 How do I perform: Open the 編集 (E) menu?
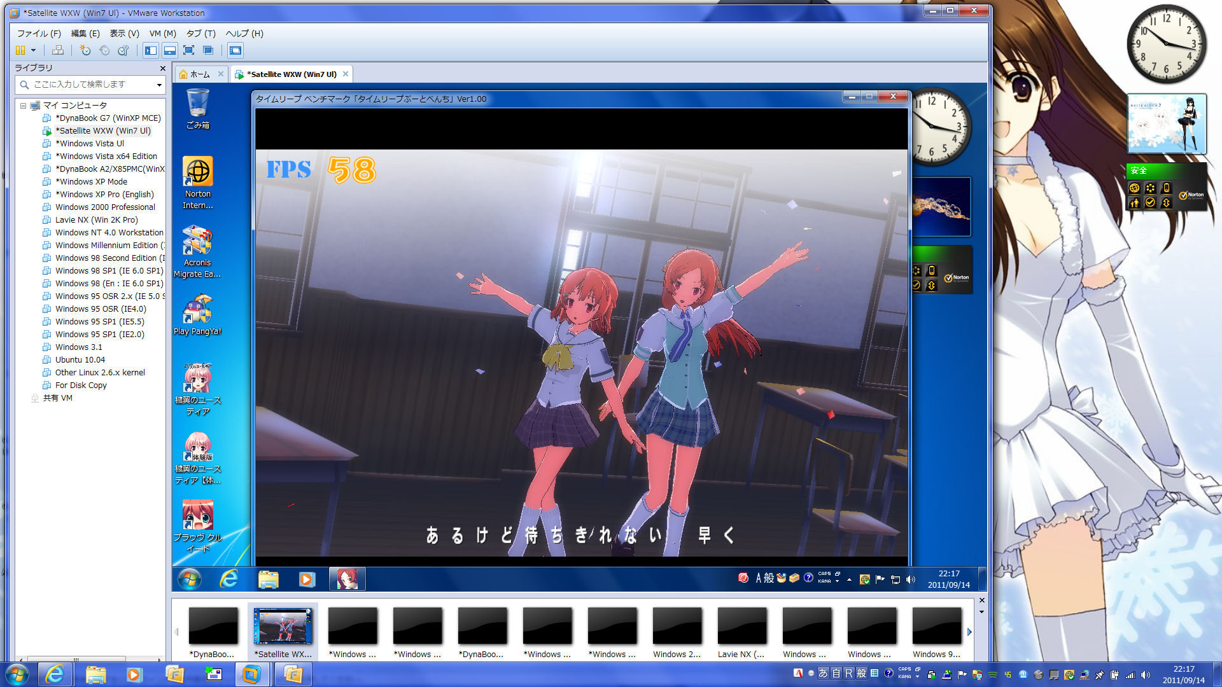pos(85,33)
